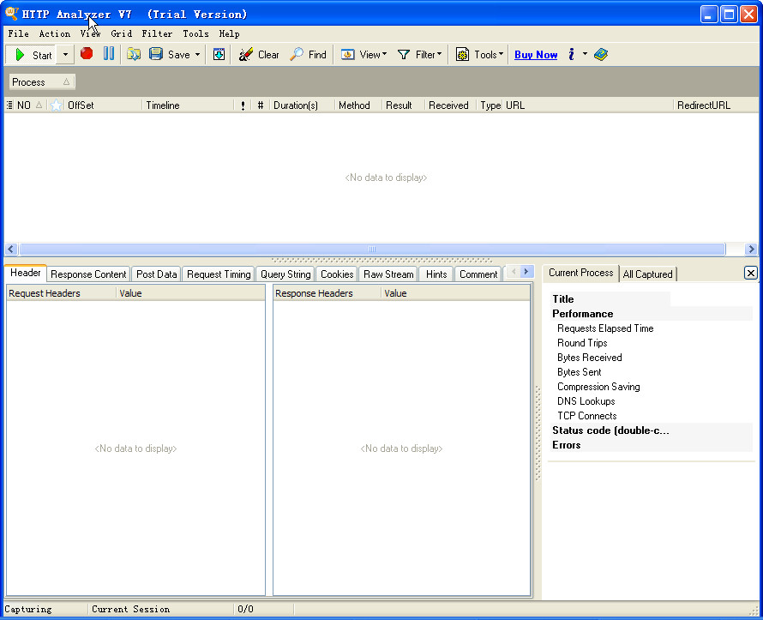Sort by Method column header

[x=358, y=105]
